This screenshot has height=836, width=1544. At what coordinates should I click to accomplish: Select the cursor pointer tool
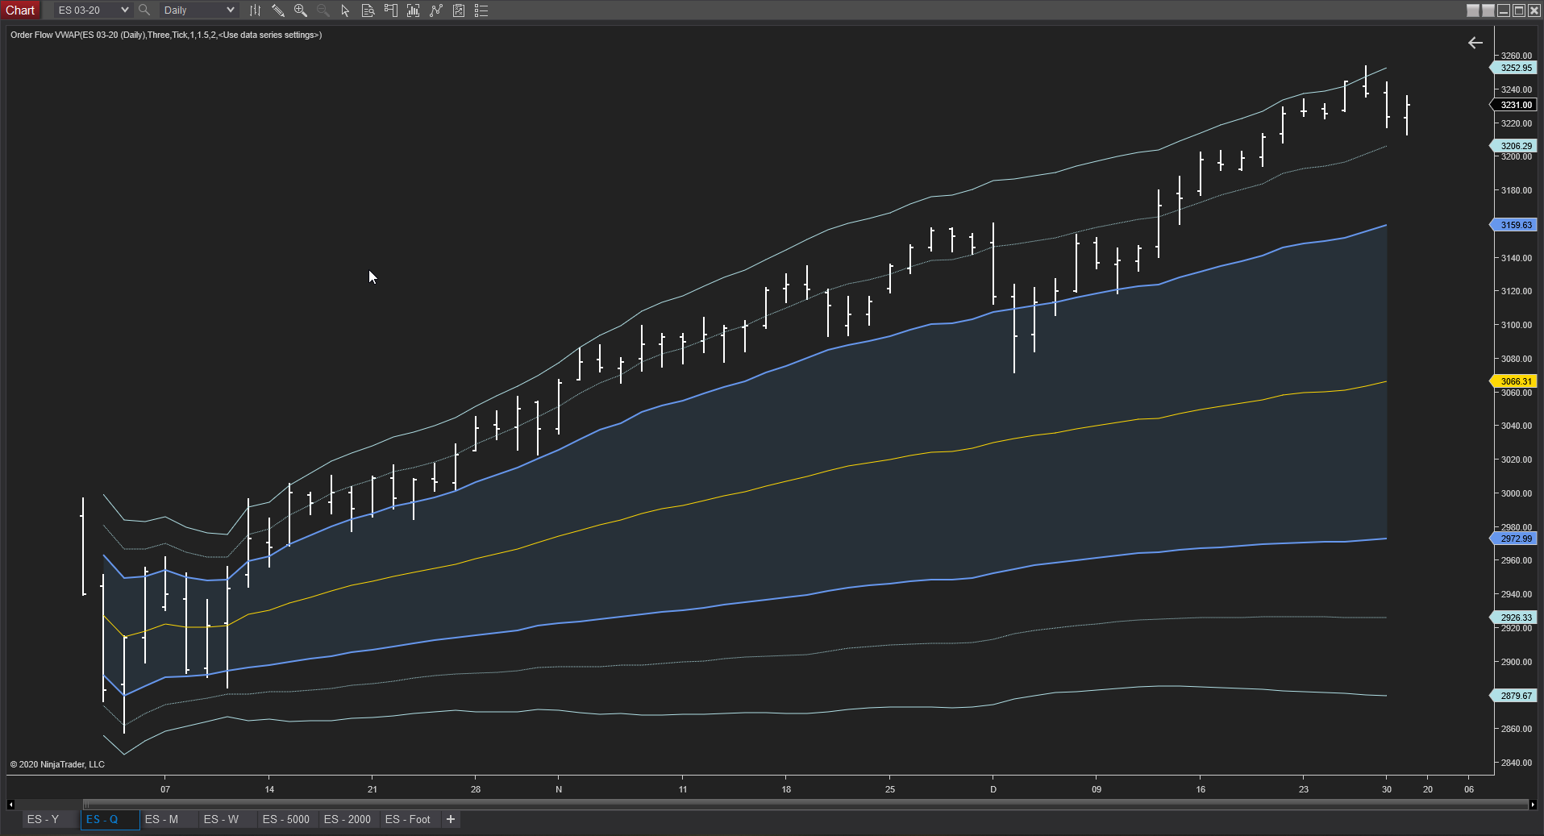click(x=345, y=10)
